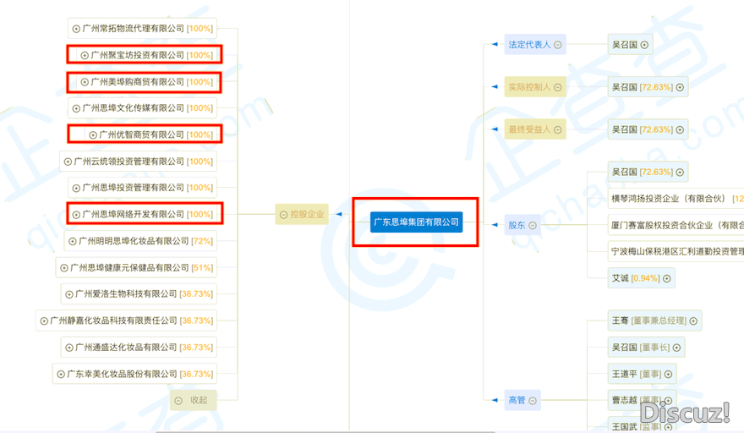Collapse 实际控制人 branch minus icon
This screenshot has height=433, width=744.
558,87
